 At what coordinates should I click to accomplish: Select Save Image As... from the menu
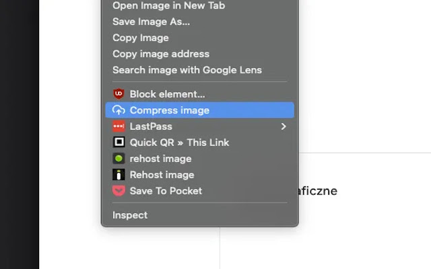[151, 22]
